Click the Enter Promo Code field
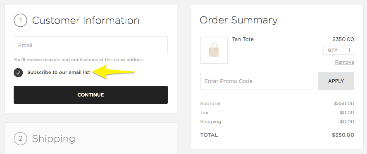 click(257, 81)
